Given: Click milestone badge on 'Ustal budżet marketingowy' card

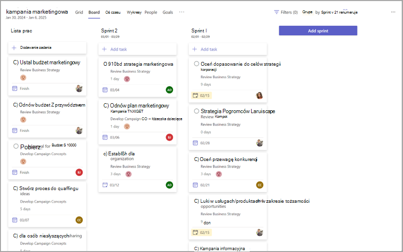Looking at the screenshot, I should click(23, 78).
